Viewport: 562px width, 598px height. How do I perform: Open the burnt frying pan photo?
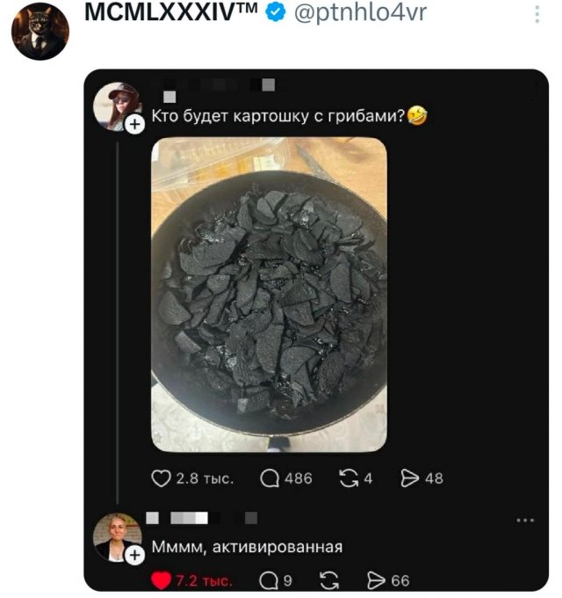270,295
